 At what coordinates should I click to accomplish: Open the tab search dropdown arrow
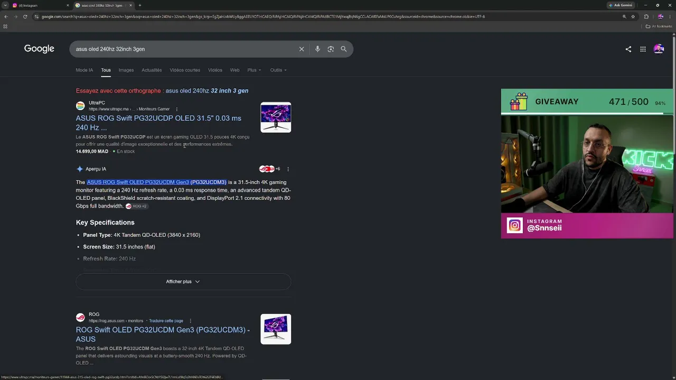(5, 5)
